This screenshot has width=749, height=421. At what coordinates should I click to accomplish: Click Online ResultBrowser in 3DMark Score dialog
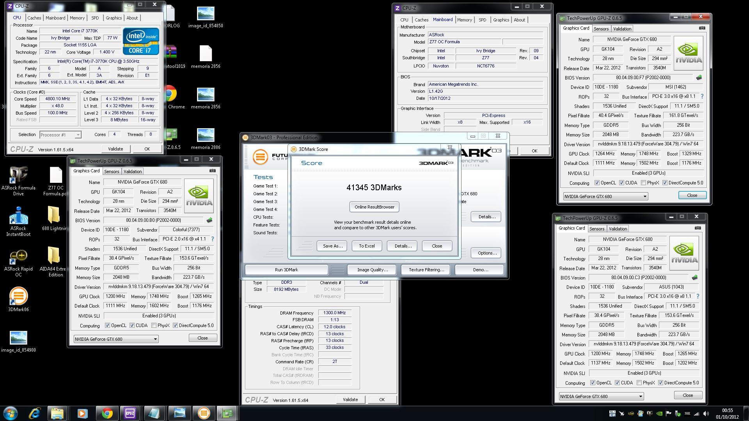point(374,207)
